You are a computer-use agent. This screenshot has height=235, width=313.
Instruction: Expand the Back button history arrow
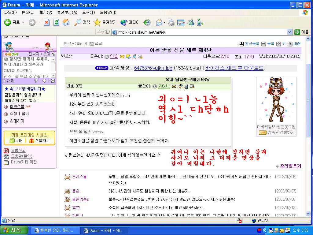point(23,22)
